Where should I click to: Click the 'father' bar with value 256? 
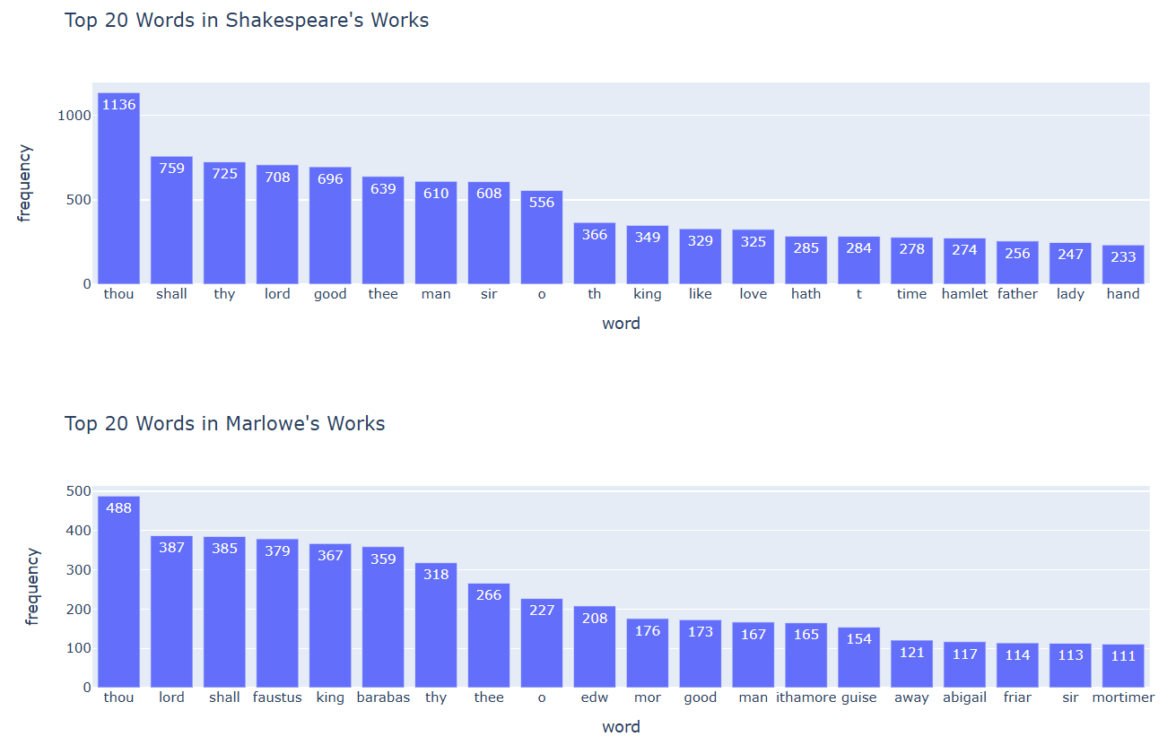[1017, 263]
